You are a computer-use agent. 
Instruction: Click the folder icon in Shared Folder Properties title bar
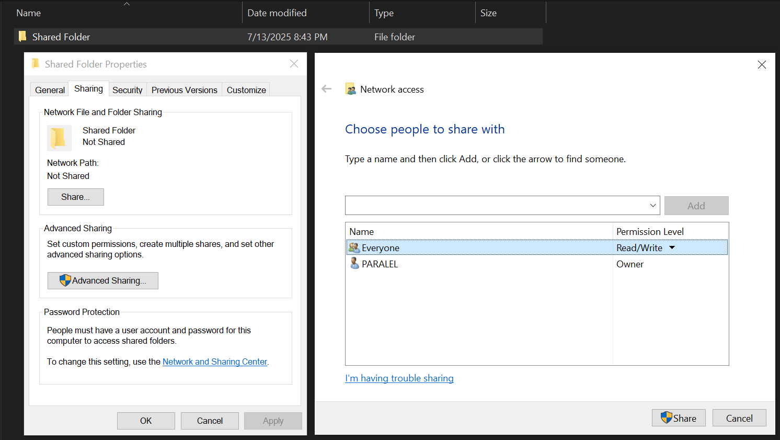click(x=35, y=63)
